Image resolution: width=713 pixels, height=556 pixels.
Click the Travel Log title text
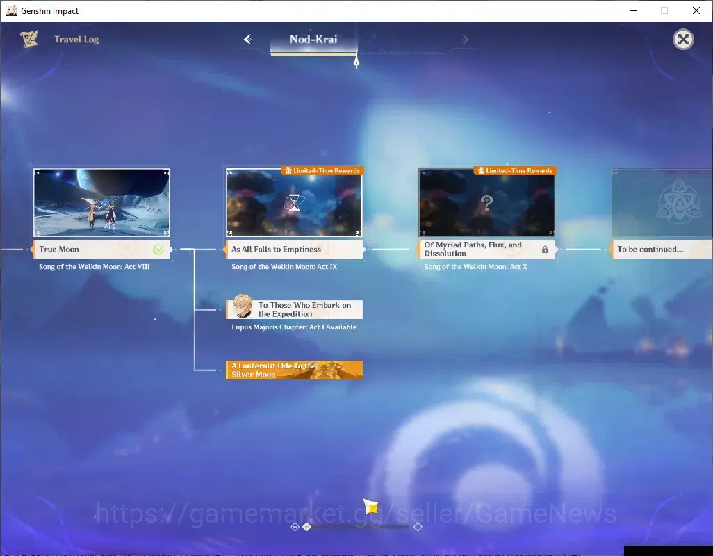[76, 40]
